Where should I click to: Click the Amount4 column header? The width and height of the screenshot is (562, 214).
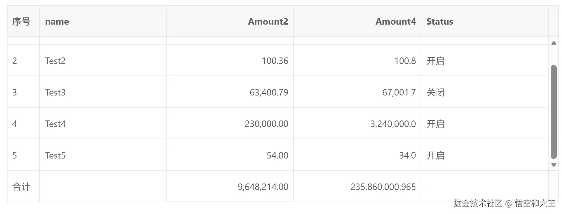tap(395, 22)
